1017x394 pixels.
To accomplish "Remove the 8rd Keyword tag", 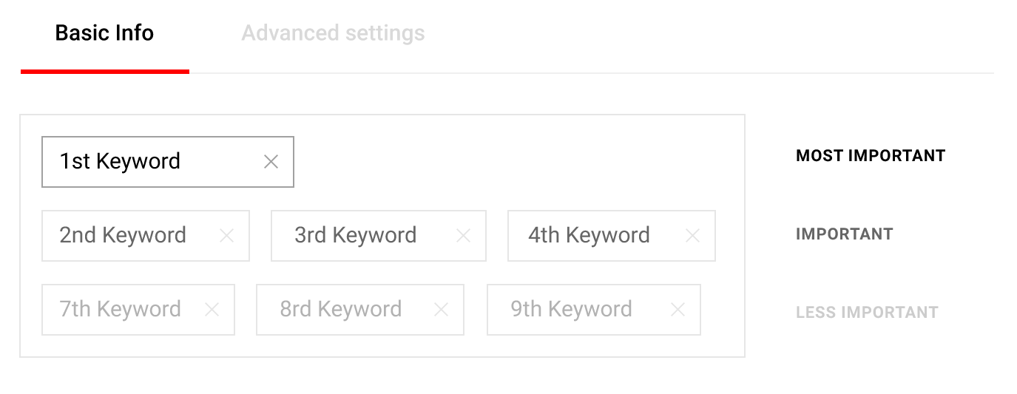I will pyautogui.click(x=441, y=310).
